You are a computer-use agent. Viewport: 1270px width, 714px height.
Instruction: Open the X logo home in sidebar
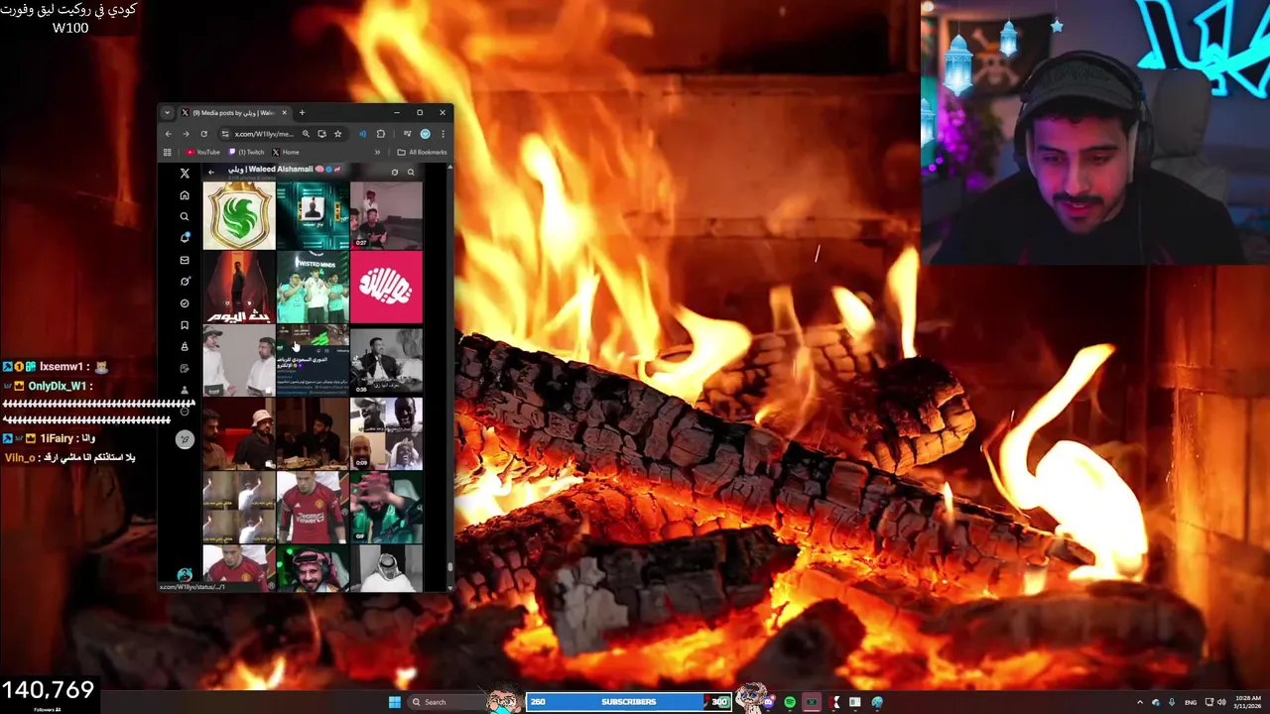pyautogui.click(x=185, y=174)
